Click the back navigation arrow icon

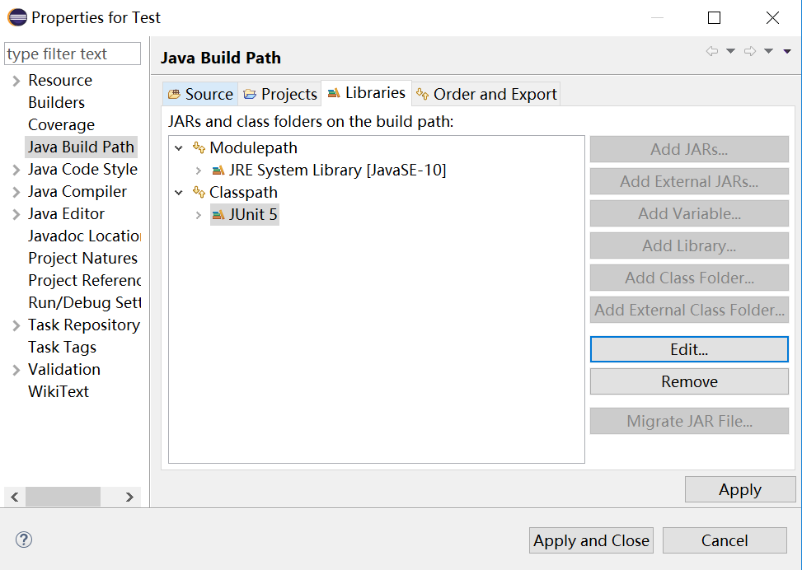pyautogui.click(x=712, y=51)
